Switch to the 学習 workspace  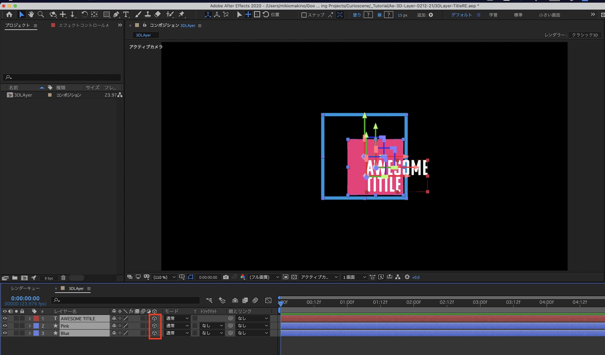pyautogui.click(x=493, y=15)
